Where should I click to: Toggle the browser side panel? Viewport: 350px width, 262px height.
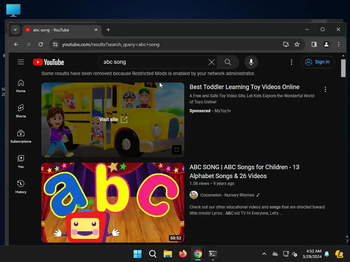click(x=314, y=44)
